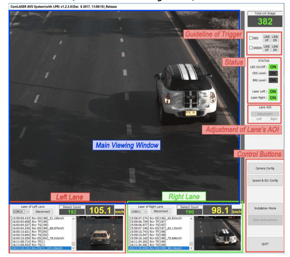Select the Left radio button under Lane AOI
The image size is (290, 257).
(255, 119)
